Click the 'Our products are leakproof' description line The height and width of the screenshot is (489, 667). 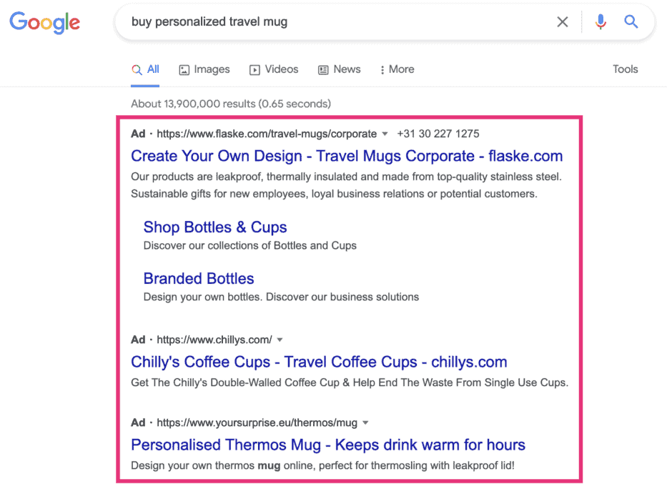click(x=346, y=177)
